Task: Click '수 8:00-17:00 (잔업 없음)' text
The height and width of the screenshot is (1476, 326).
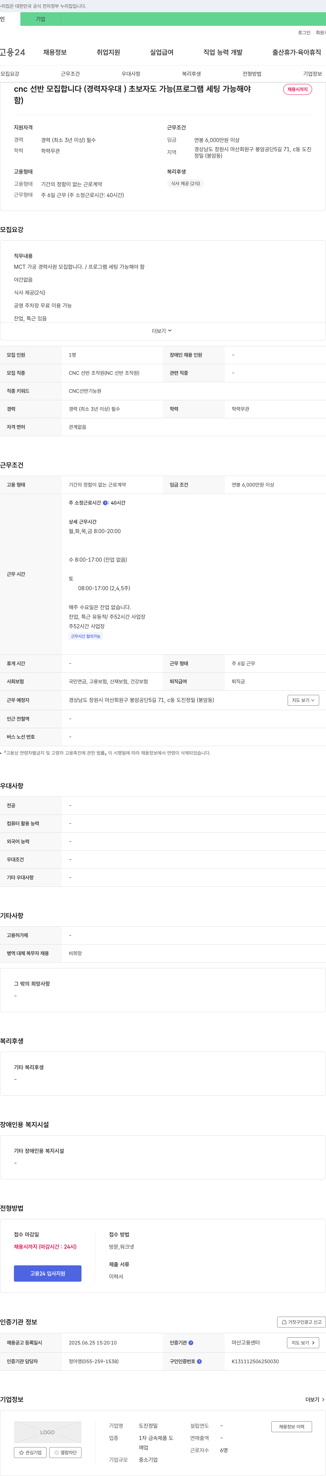Action: pos(98,560)
